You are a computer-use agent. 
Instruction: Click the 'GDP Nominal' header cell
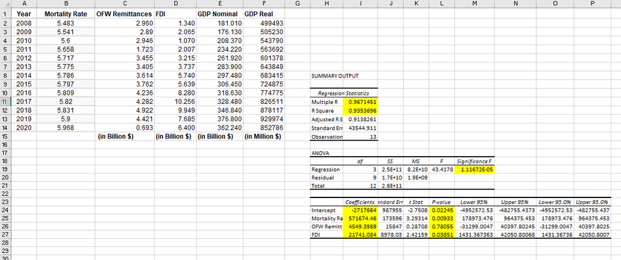point(219,14)
